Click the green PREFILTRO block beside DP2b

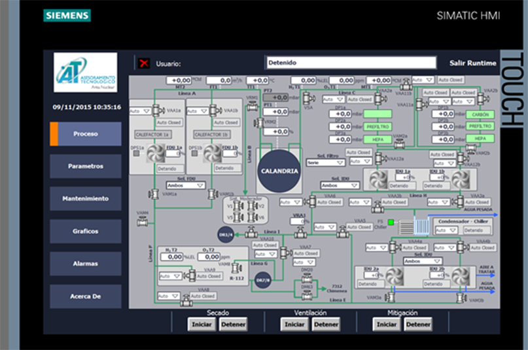click(x=480, y=126)
